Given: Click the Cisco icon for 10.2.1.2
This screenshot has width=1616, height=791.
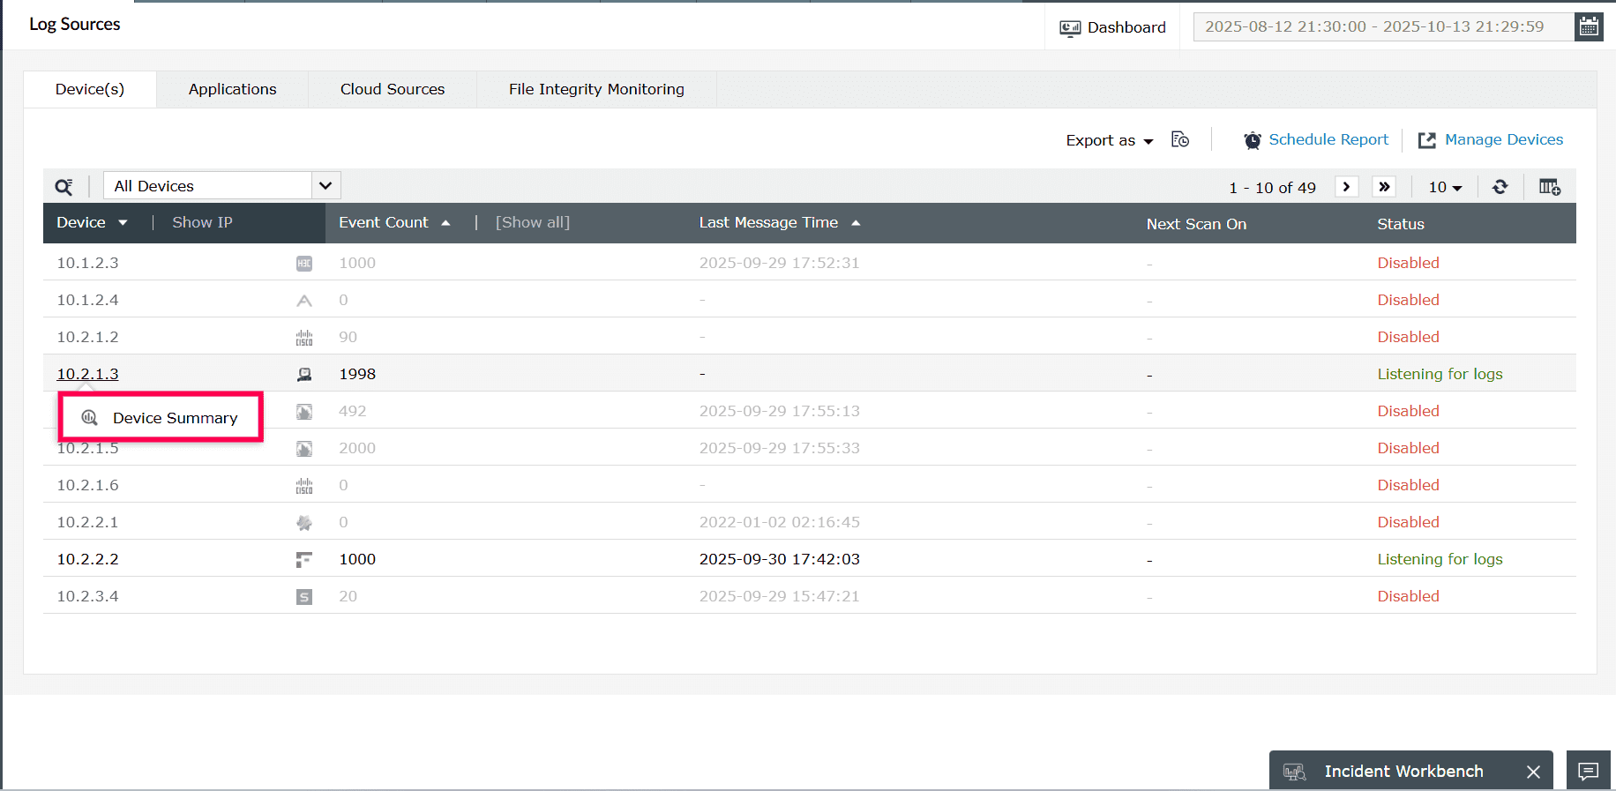Looking at the screenshot, I should [304, 338].
